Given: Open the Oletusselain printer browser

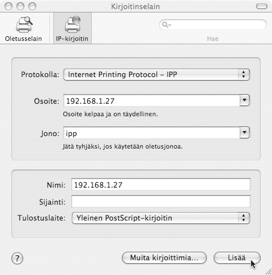Looking at the screenshot, I should click(23, 29).
